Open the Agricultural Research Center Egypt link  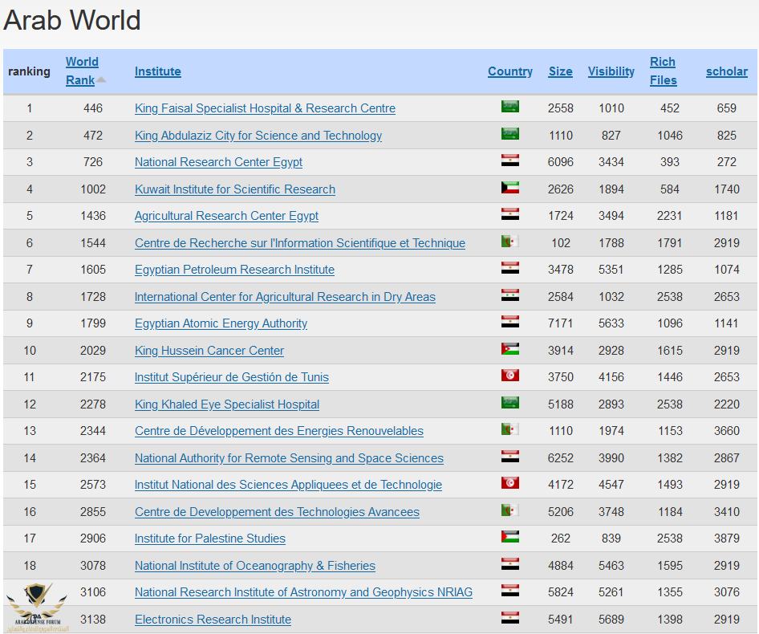(x=226, y=216)
